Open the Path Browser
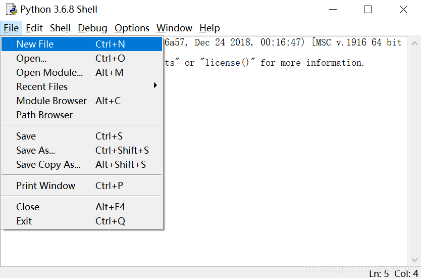Screen dimensions: 421x278 (44, 115)
